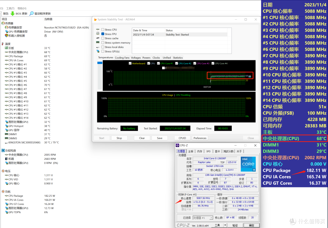Click the 温度 temperature category icon

point(3,44)
